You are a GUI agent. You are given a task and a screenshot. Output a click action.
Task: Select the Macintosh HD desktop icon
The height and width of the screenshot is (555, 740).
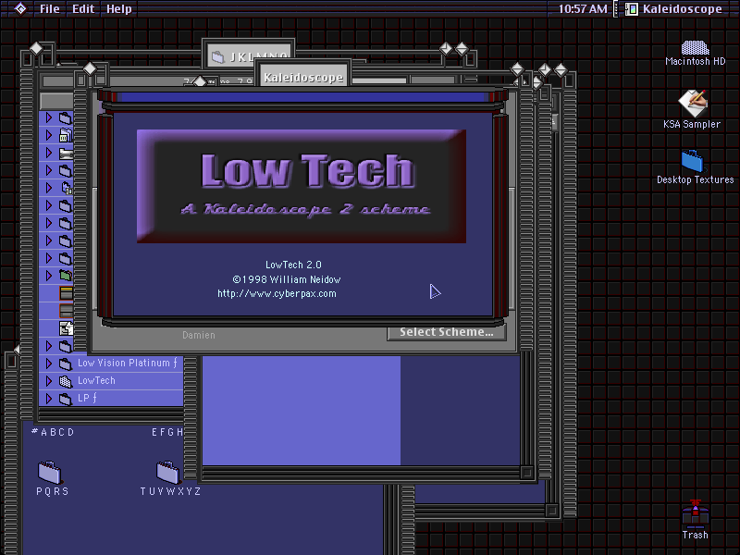[x=696, y=47]
